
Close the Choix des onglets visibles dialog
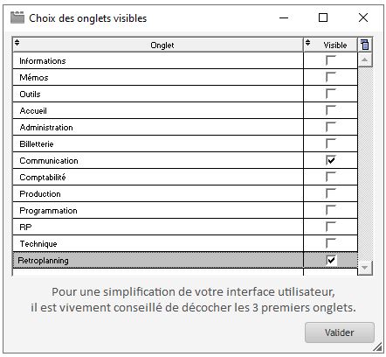[x=363, y=17]
